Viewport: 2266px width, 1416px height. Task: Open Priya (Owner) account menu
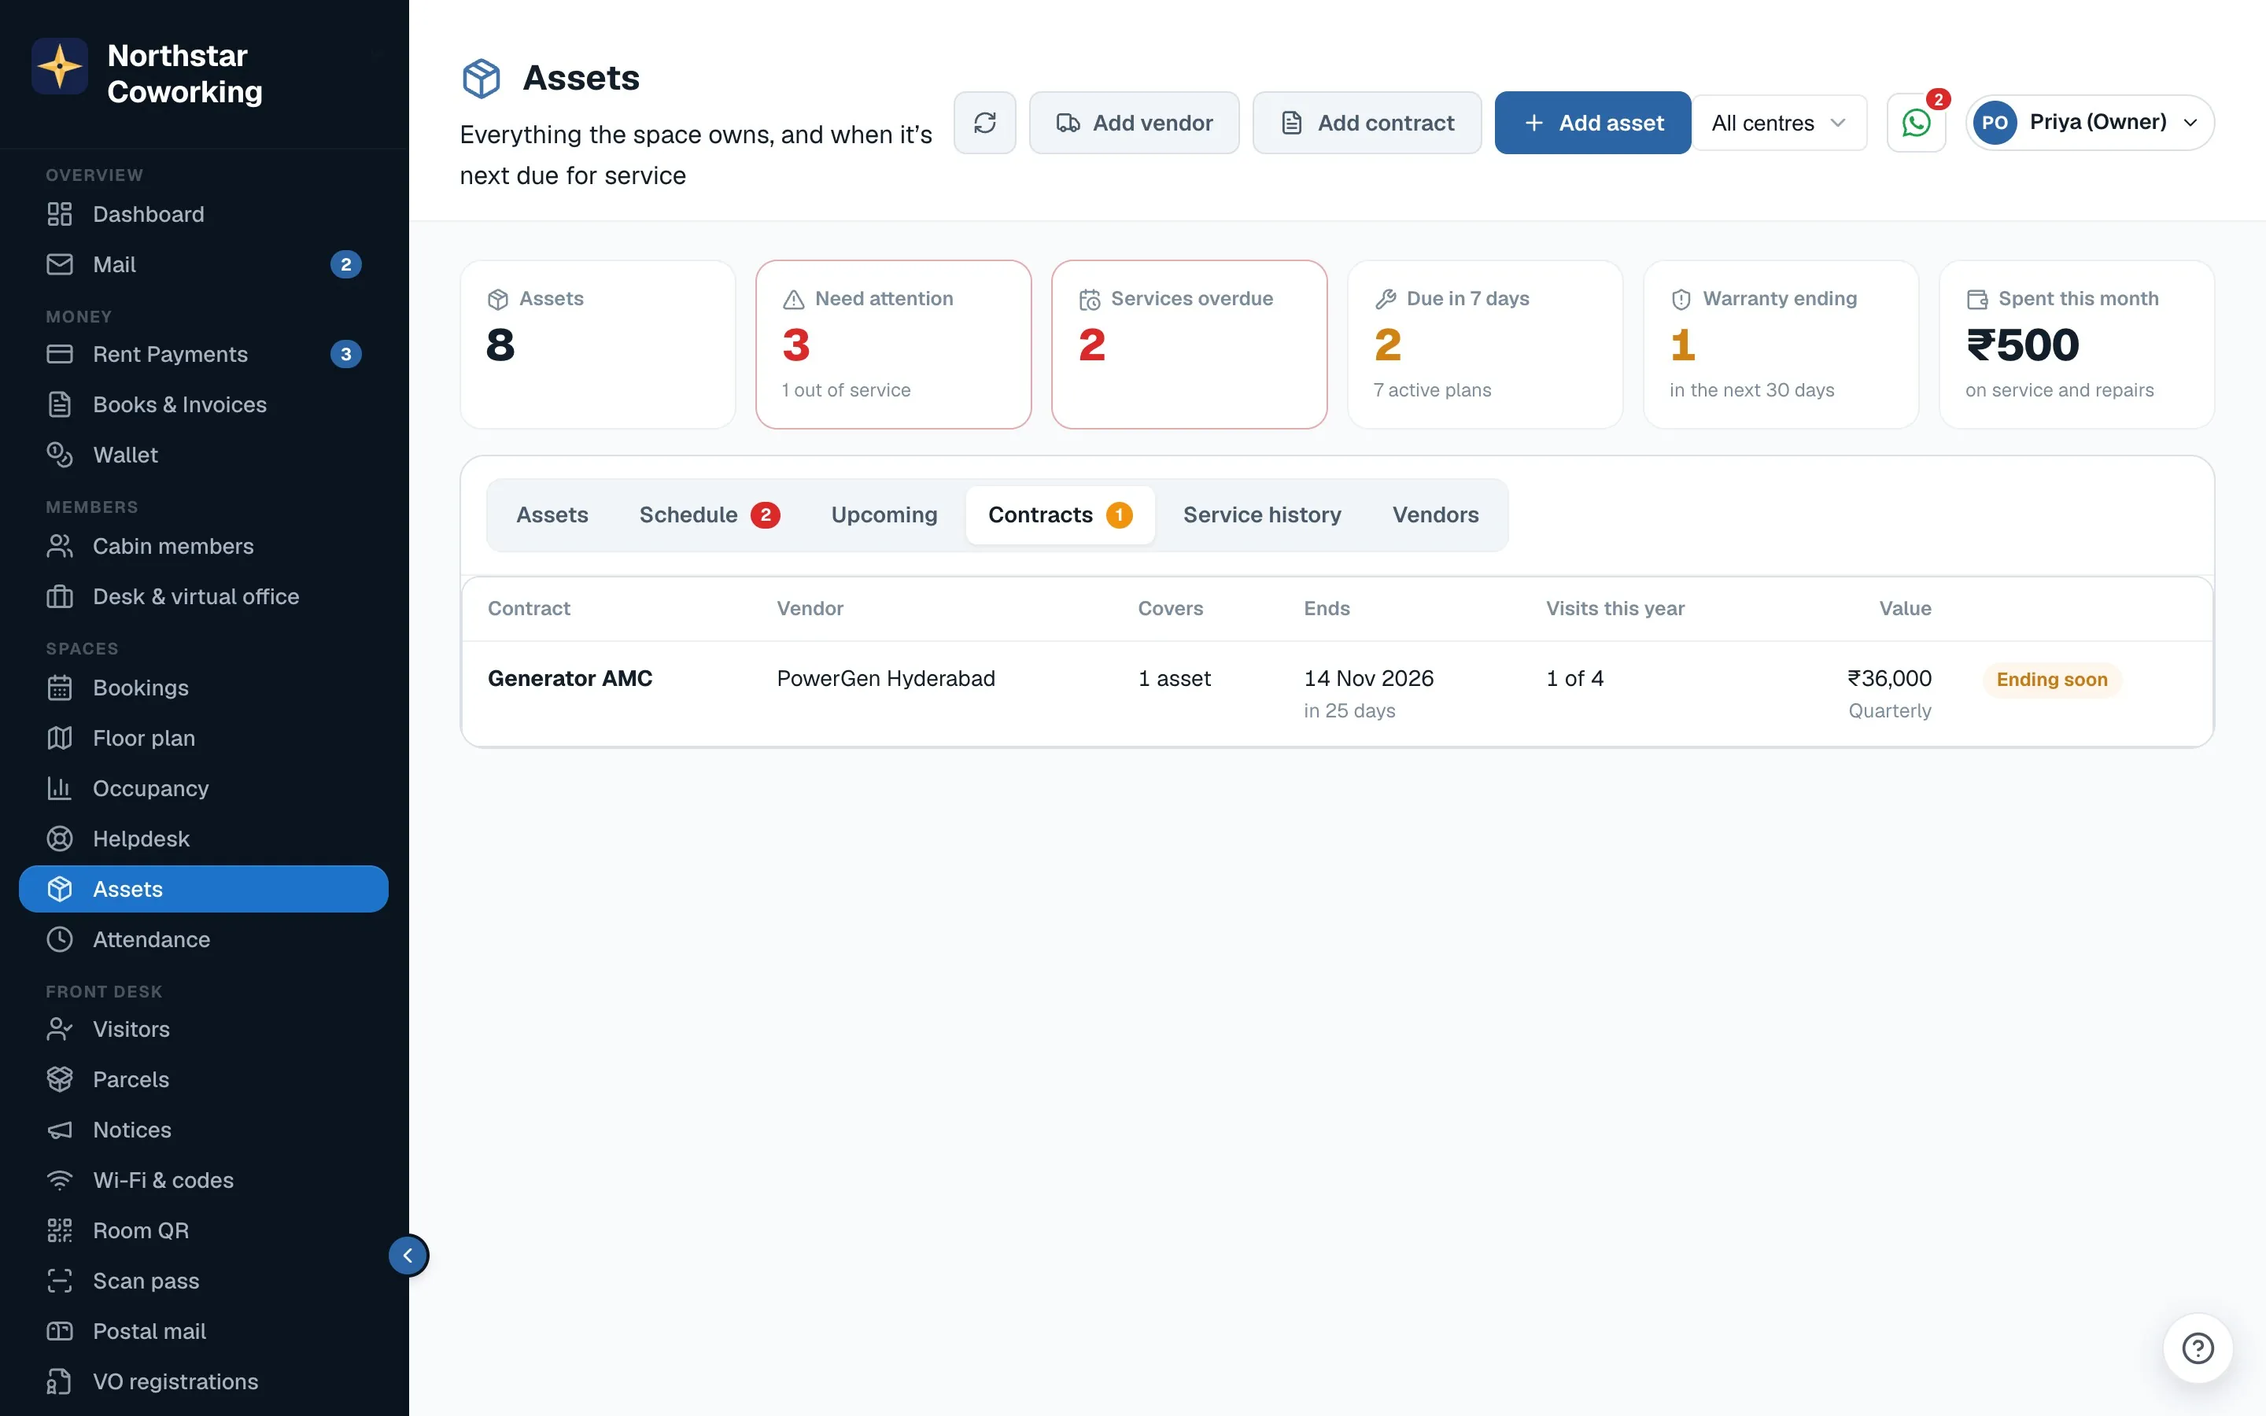click(2089, 123)
